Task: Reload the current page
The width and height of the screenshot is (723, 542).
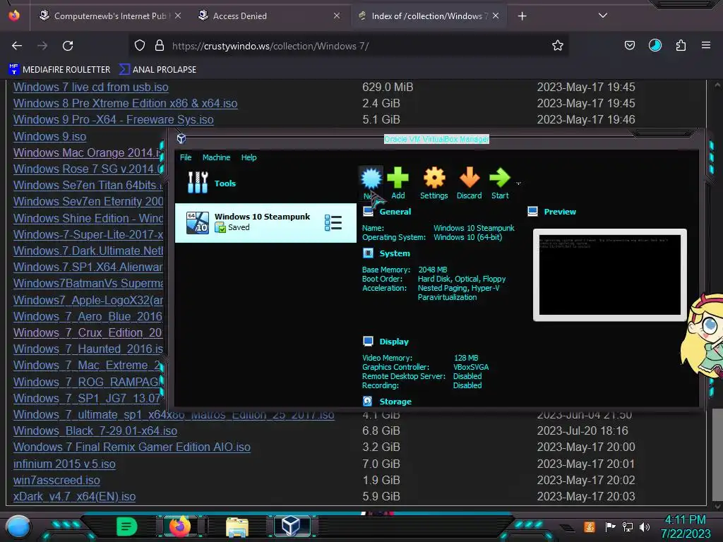Action: click(x=68, y=46)
